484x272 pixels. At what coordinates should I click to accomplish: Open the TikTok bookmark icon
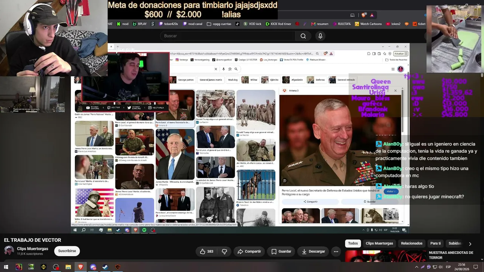tap(237, 24)
